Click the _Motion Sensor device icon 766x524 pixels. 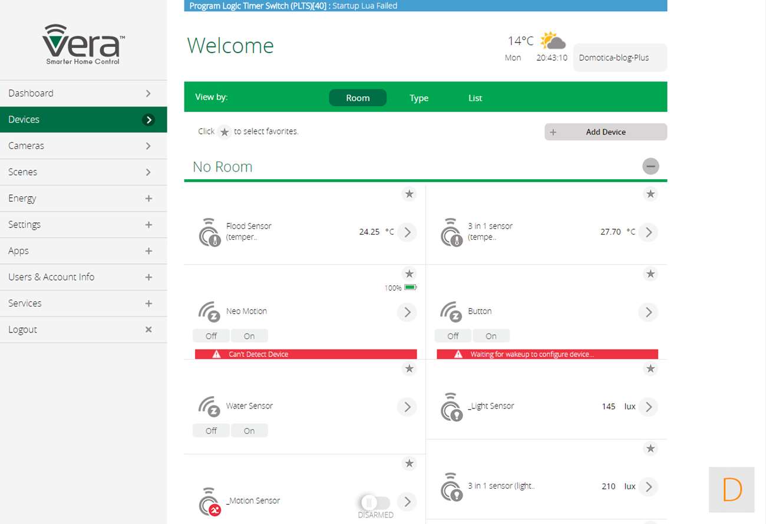click(x=210, y=502)
